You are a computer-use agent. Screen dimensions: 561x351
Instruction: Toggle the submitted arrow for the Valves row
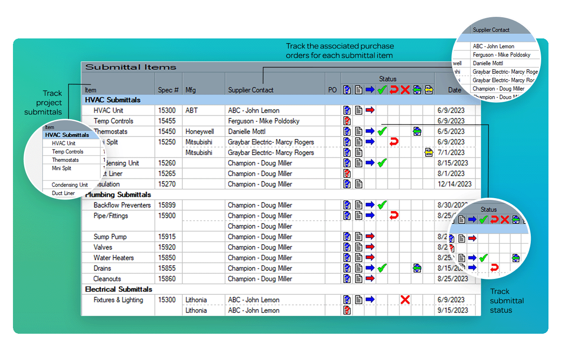tap(371, 247)
